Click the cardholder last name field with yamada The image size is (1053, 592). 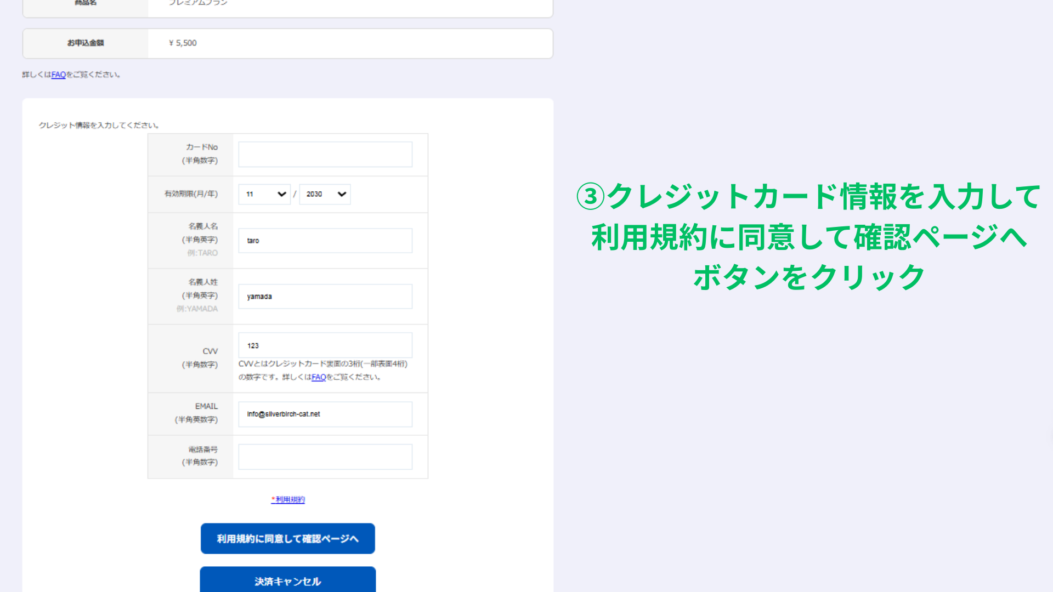tap(325, 297)
